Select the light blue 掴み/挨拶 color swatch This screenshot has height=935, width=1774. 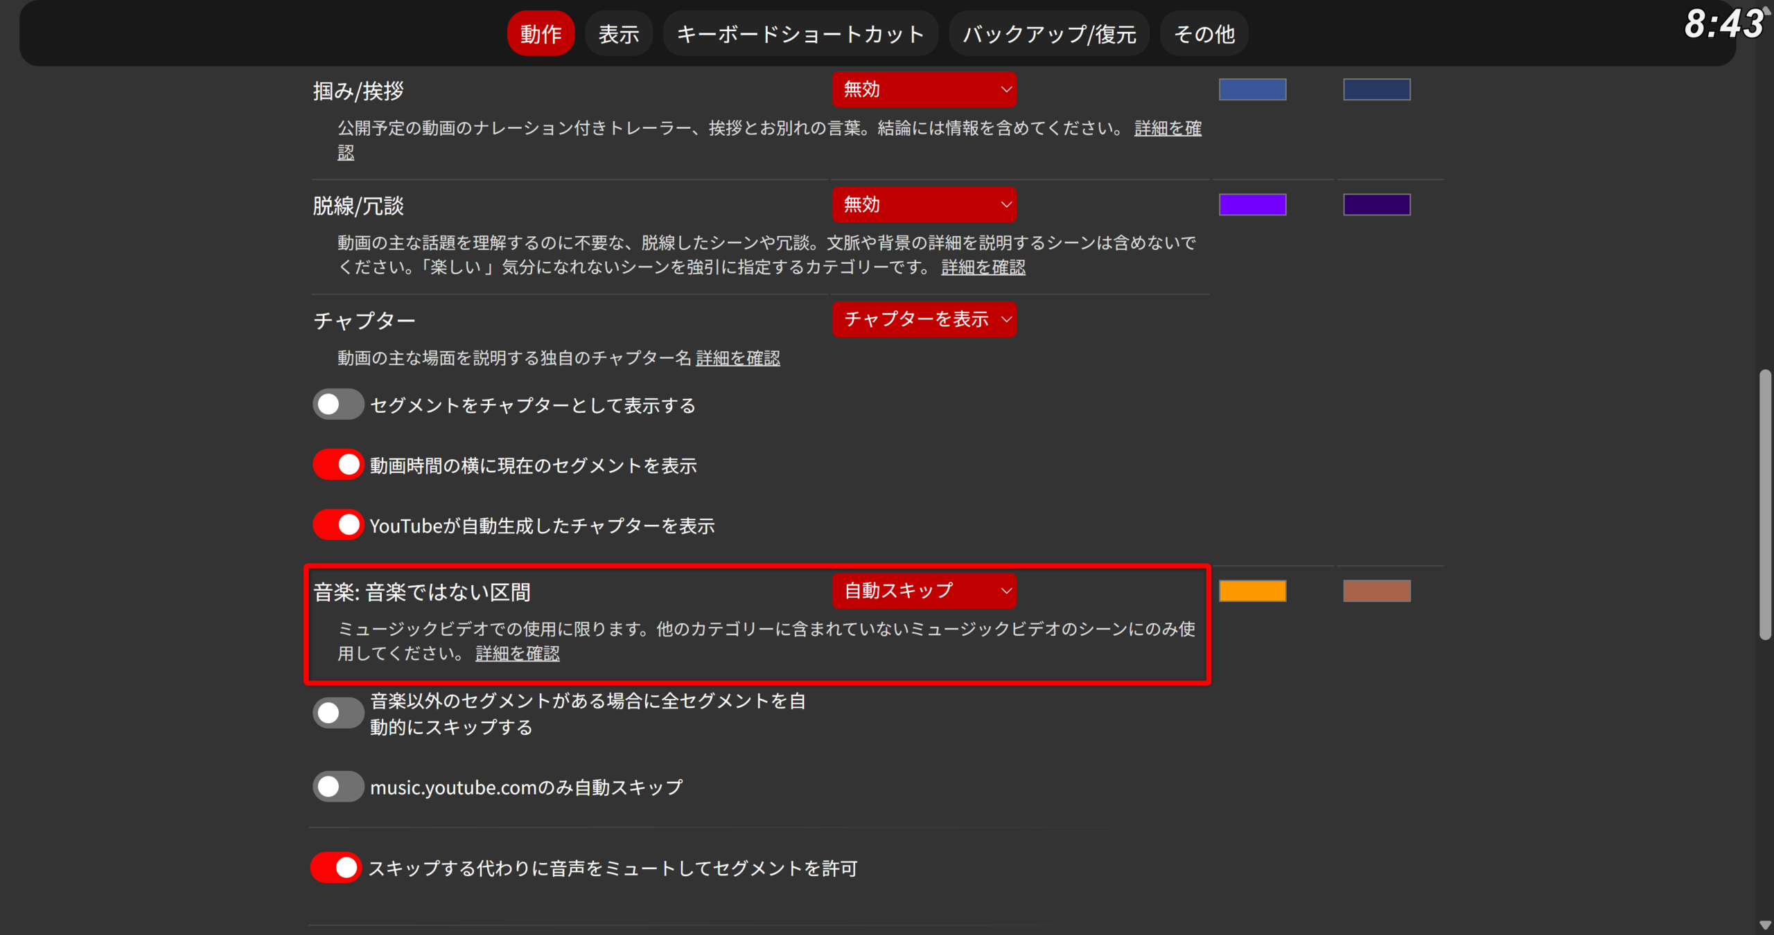[x=1252, y=89]
